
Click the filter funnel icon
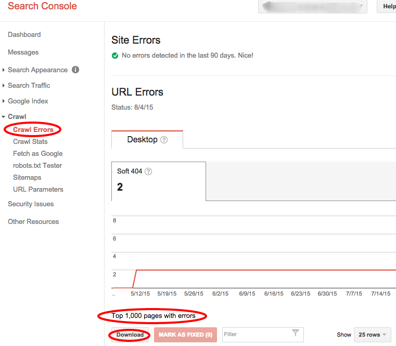click(x=295, y=334)
